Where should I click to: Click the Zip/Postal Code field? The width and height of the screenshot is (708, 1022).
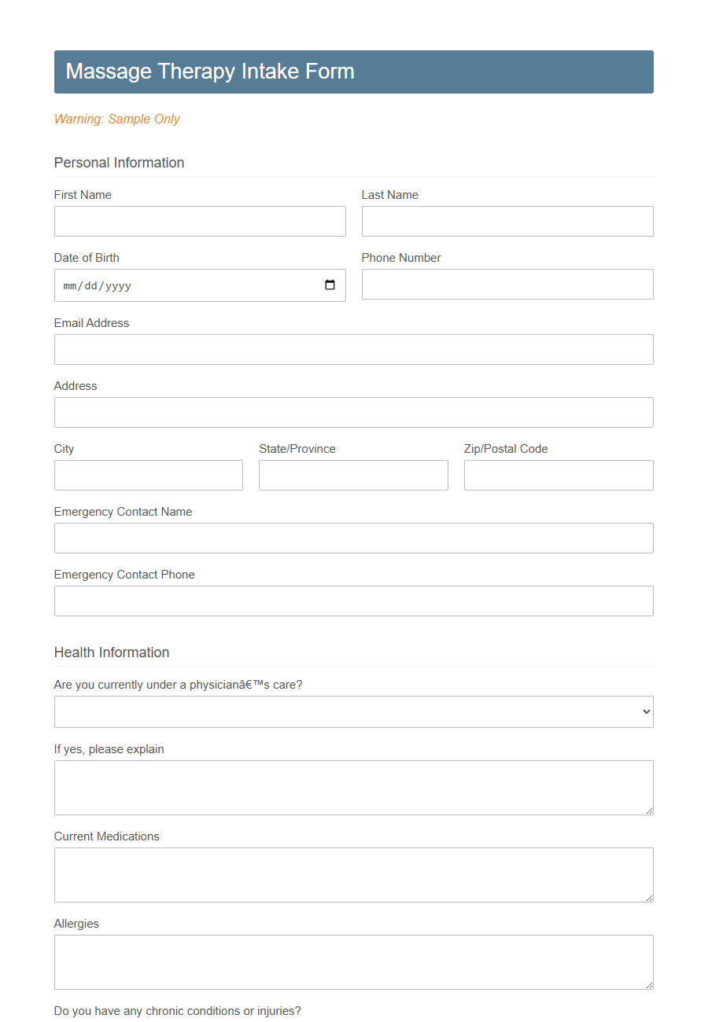click(x=559, y=475)
